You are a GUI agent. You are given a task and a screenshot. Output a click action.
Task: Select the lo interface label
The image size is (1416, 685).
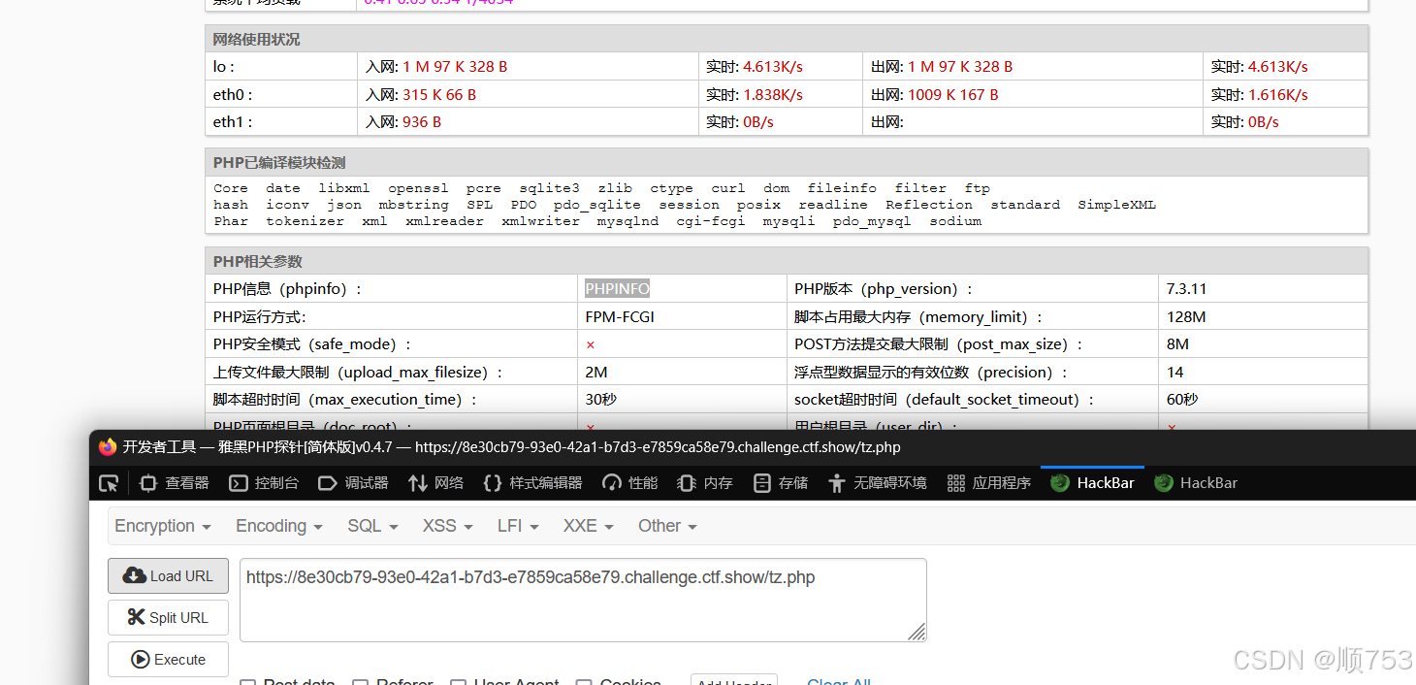pyautogui.click(x=224, y=67)
